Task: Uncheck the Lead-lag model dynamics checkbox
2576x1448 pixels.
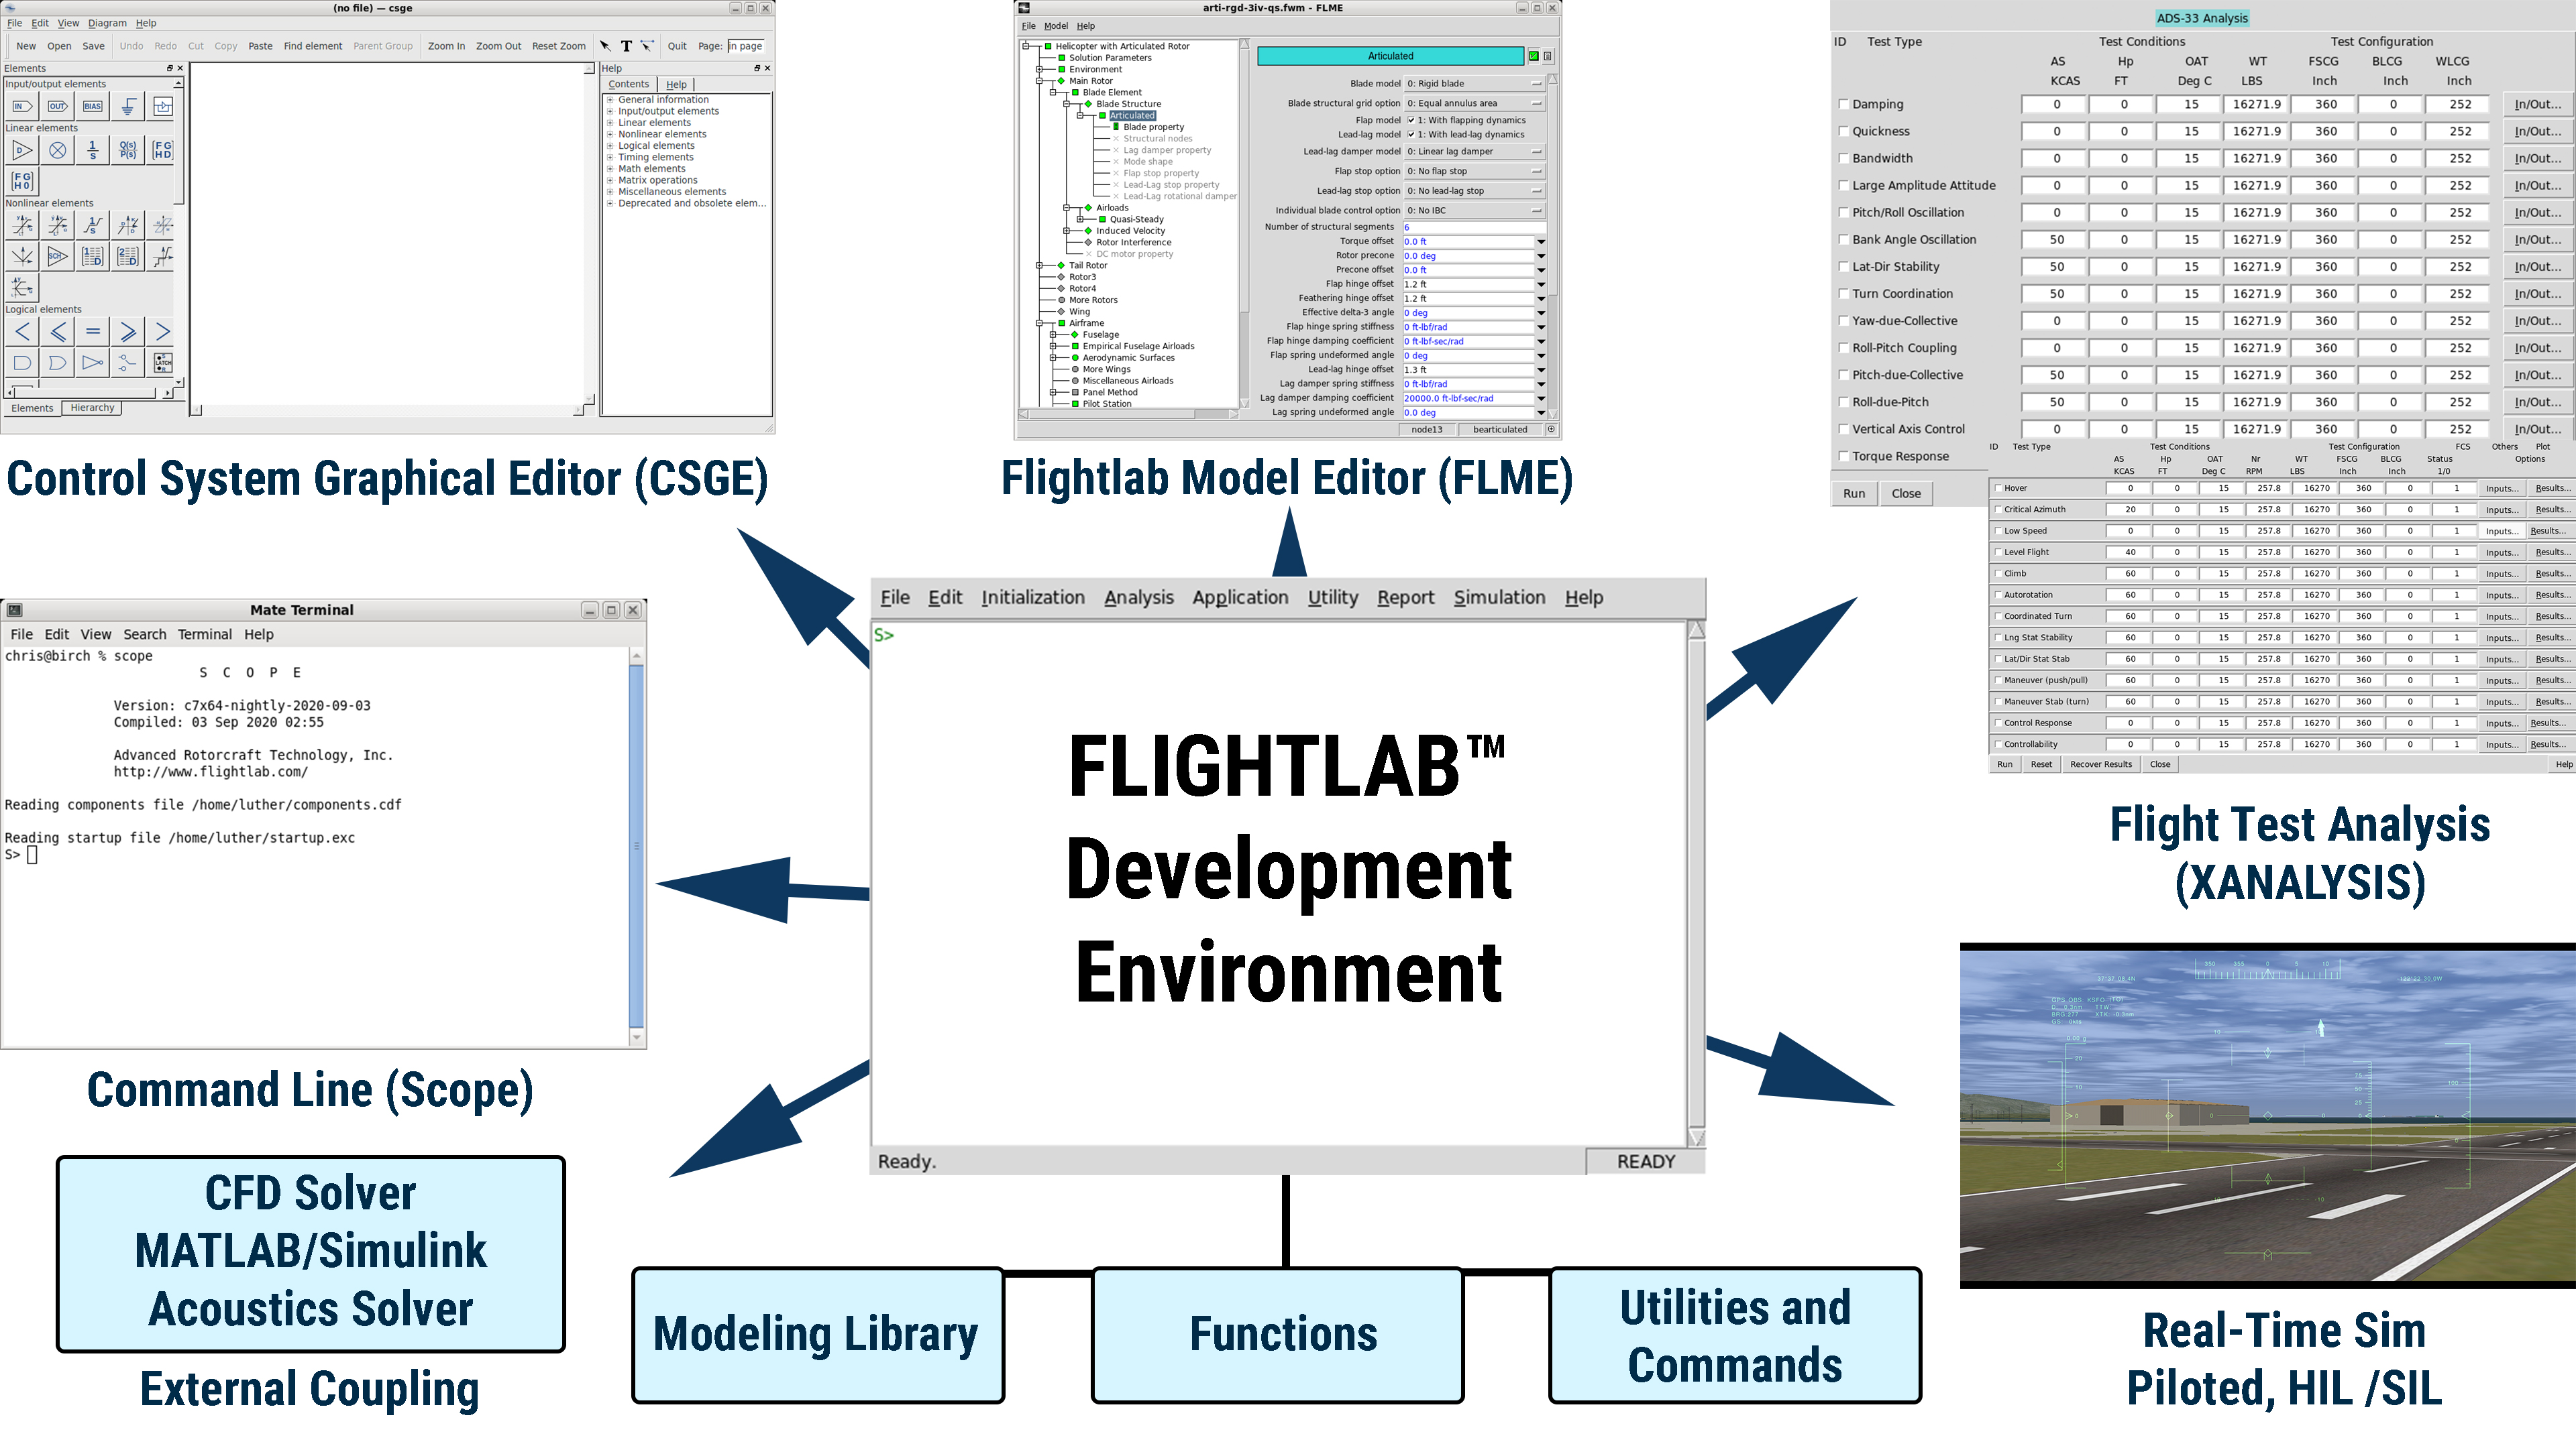Action: point(1411,135)
